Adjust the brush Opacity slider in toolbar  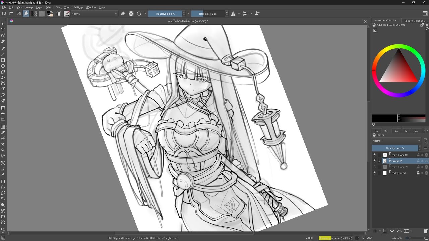pos(165,14)
